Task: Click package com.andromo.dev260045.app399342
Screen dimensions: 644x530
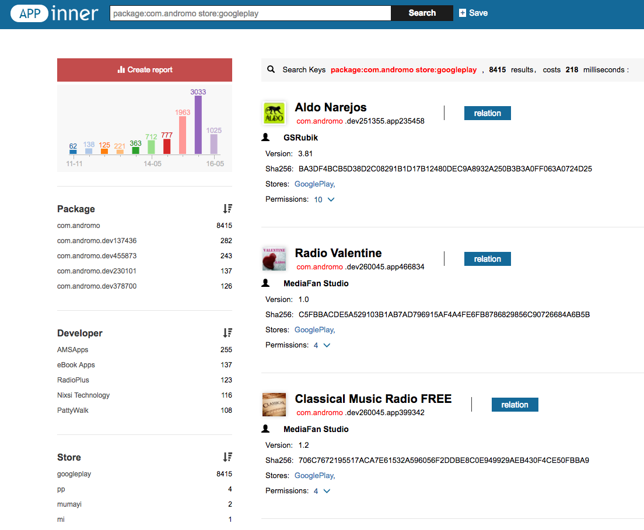Action: click(x=360, y=413)
